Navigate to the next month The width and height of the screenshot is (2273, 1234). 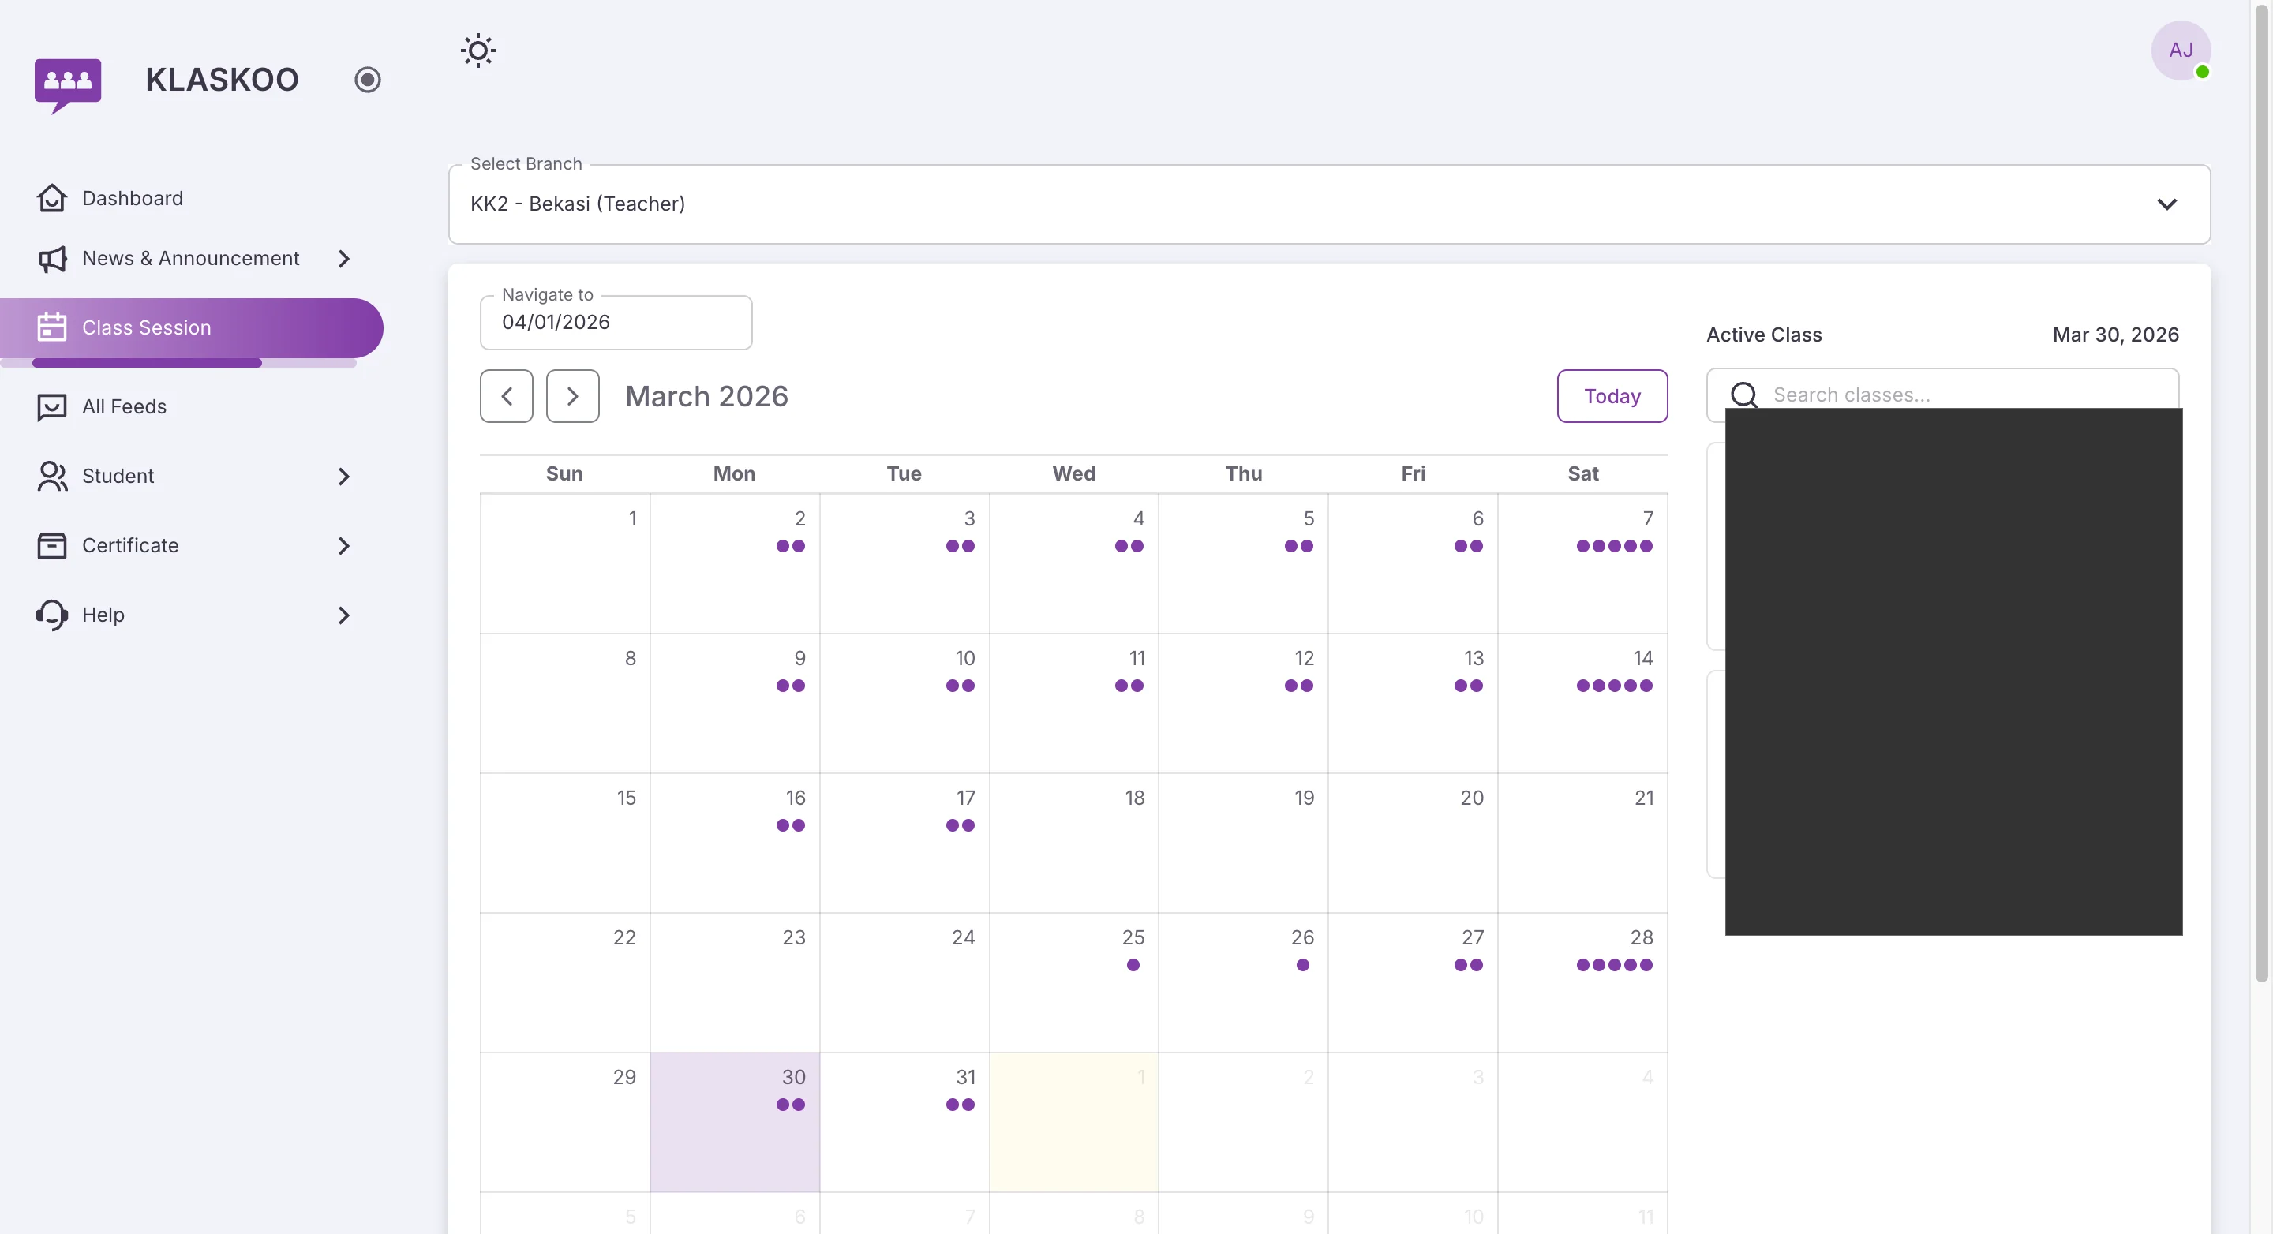point(573,395)
